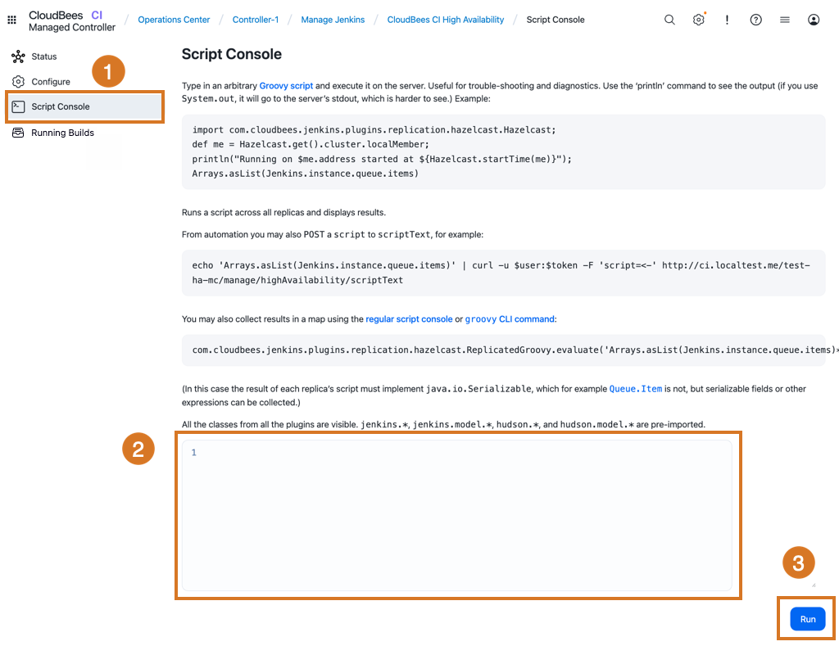Open Configure in the sidebar

point(50,82)
